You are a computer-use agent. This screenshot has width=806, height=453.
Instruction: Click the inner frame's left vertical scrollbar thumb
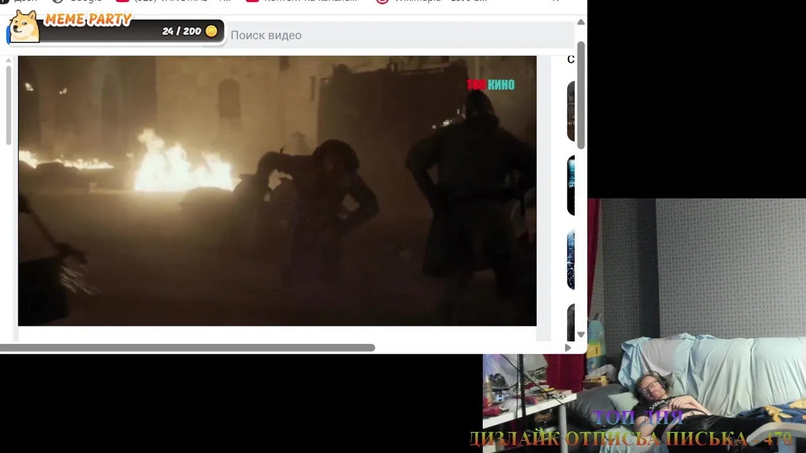8,105
